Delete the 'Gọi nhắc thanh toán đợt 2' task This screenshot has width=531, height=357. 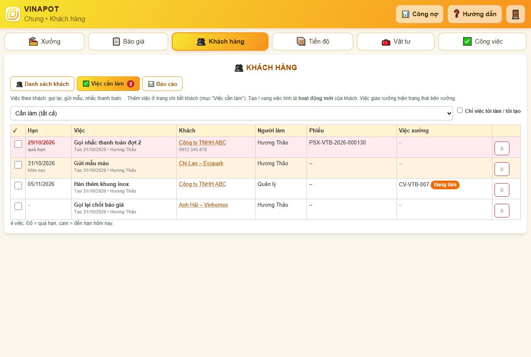(502, 149)
